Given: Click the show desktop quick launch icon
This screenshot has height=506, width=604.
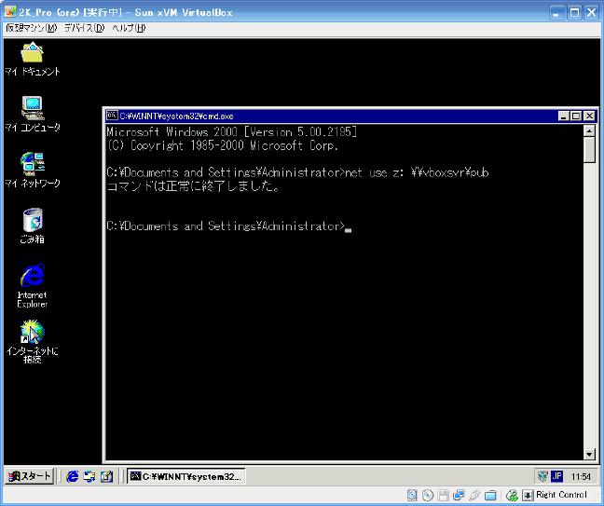Looking at the screenshot, I should pyautogui.click(x=106, y=477).
